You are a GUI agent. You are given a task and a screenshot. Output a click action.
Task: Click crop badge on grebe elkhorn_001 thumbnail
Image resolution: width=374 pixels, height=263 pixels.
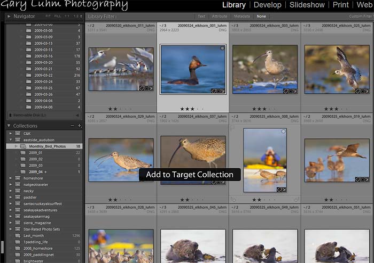point(219,91)
